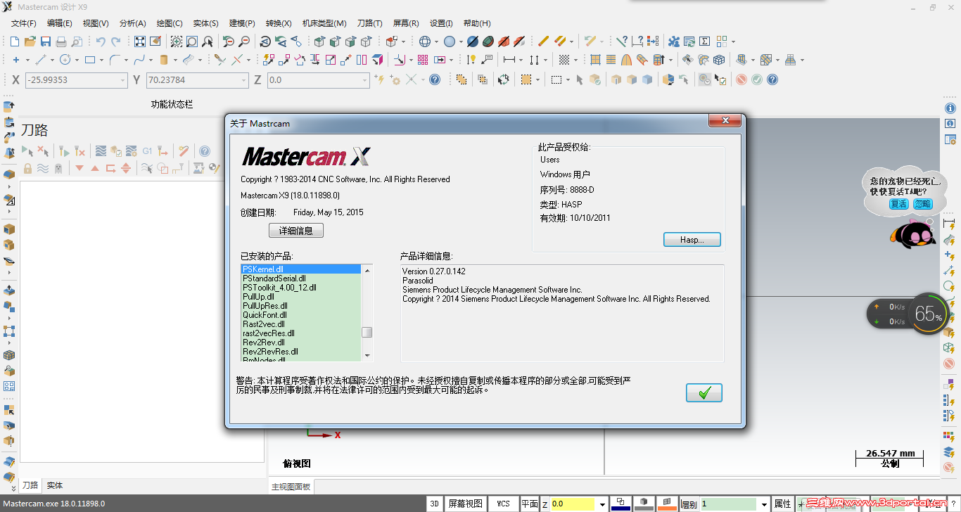Click the Print icon in the toolbar
The image size is (961, 512).
click(61, 41)
